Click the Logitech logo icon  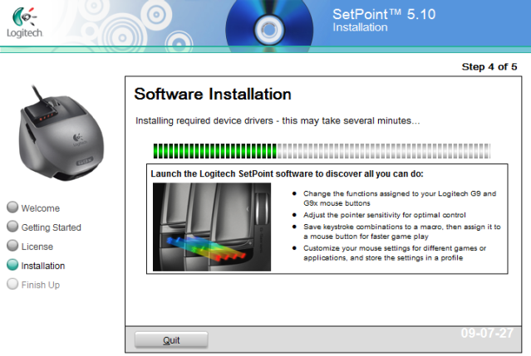click(24, 22)
